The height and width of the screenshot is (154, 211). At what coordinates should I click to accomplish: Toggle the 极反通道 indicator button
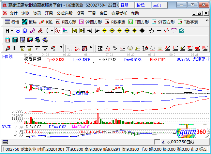tap(58, 31)
